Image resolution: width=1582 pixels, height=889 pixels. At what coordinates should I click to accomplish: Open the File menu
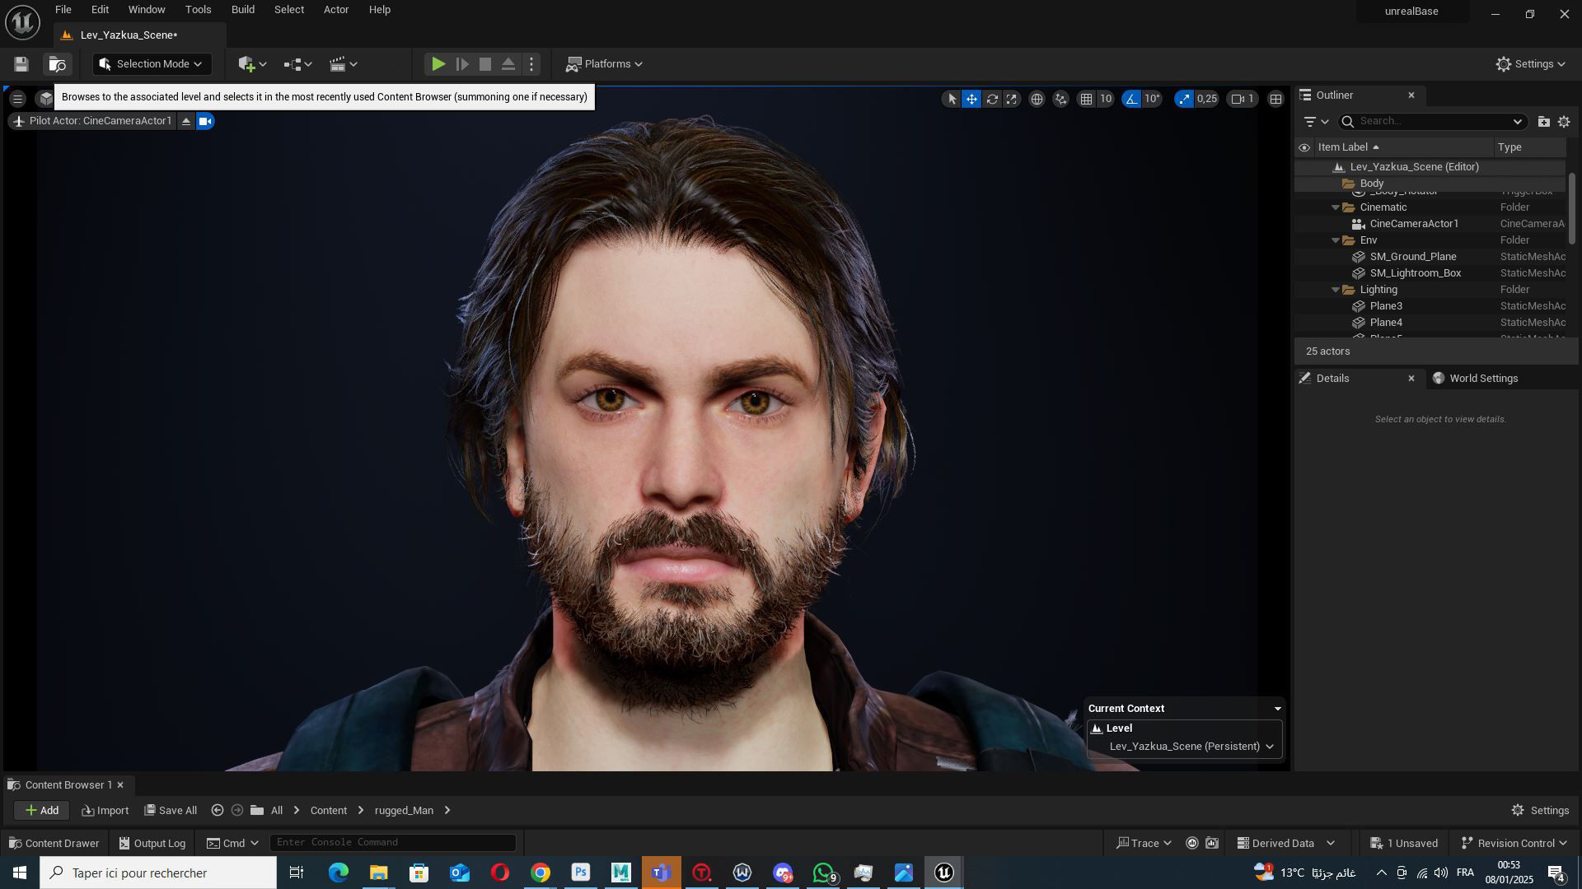[63, 10]
